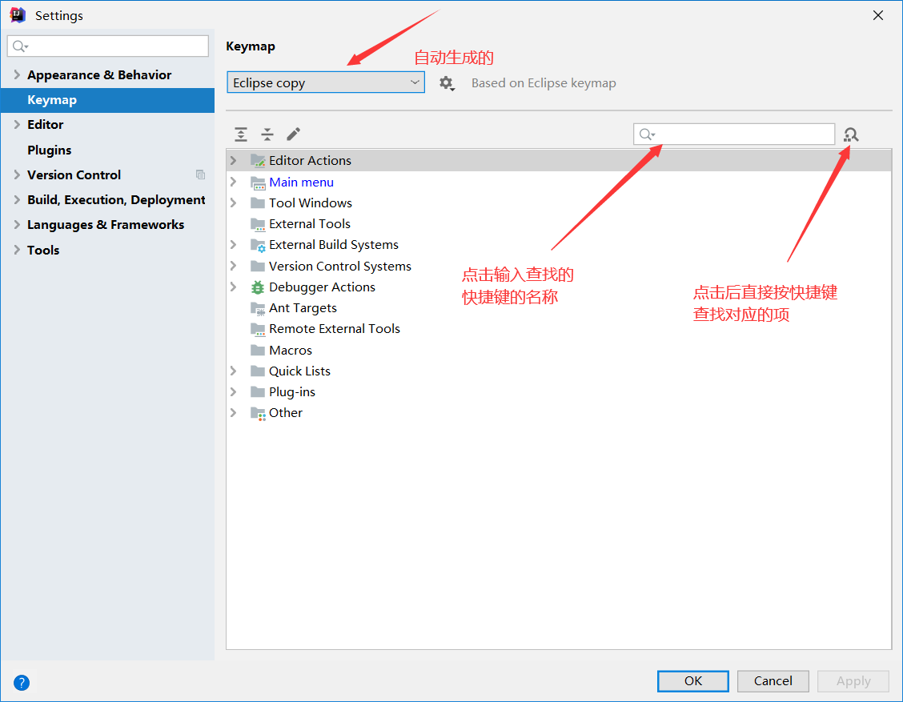Click the Editor Actions folder icon
This screenshot has height=702, width=903.
pos(258,160)
